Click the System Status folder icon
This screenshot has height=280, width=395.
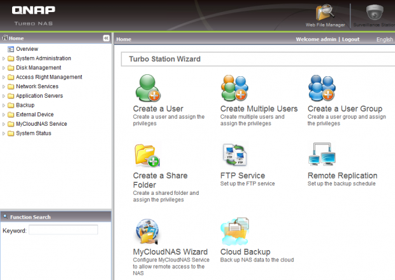(11, 133)
